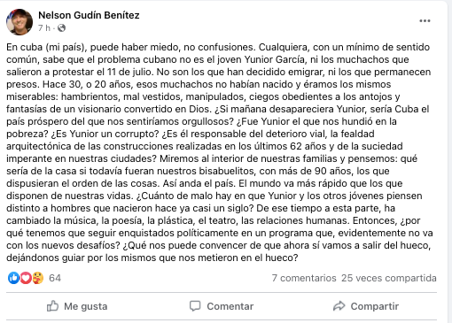View the 25 veces compartida shares
Image resolution: width=452 pixels, height=323 pixels.
tap(389, 278)
